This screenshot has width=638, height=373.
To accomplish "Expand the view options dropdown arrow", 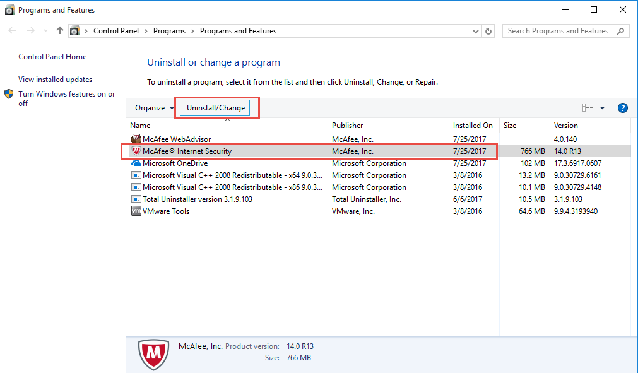I will click(602, 108).
